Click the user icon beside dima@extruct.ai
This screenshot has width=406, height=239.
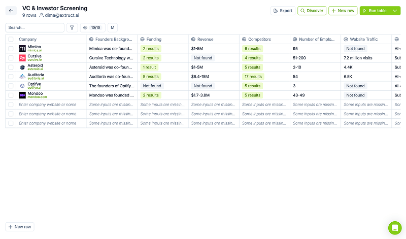[x=41, y=15]
